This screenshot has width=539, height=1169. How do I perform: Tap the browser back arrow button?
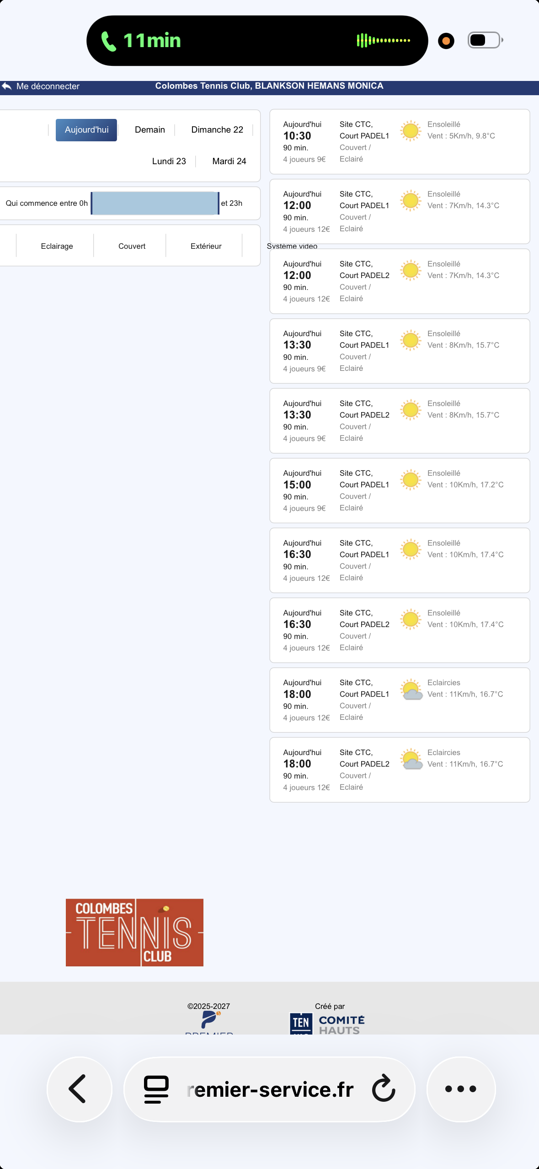pyautogui.click(x=79, y=1089)
